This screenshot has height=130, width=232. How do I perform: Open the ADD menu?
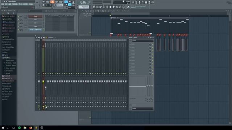10,4
